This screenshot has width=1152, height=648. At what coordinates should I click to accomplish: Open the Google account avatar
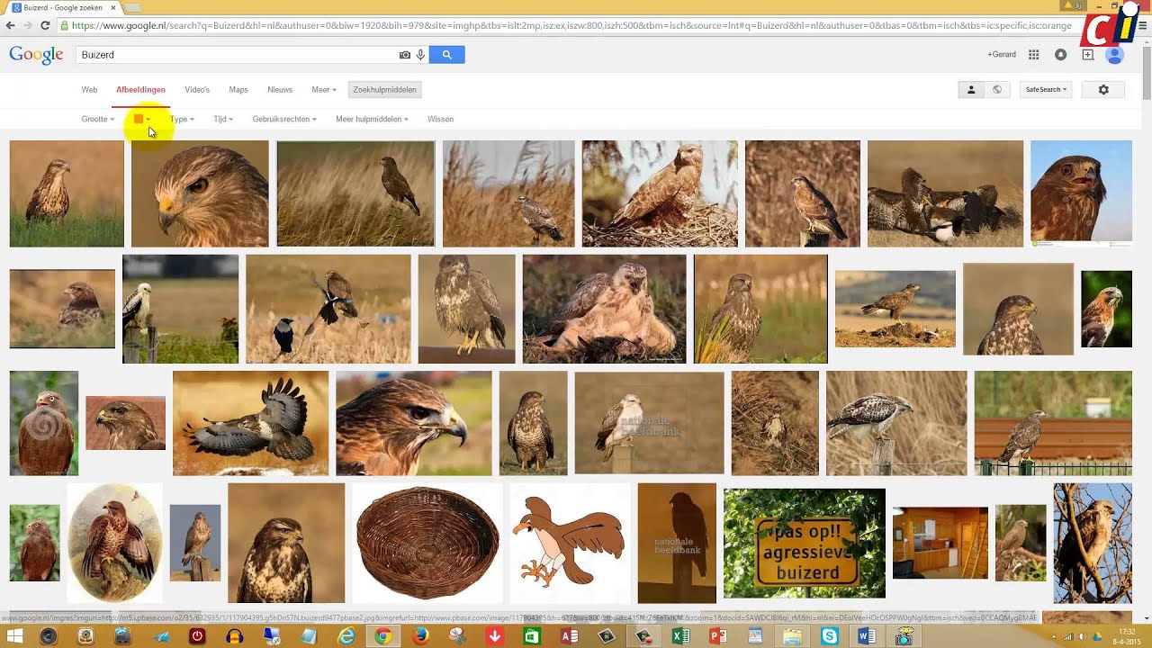[x=1115, y=55]
